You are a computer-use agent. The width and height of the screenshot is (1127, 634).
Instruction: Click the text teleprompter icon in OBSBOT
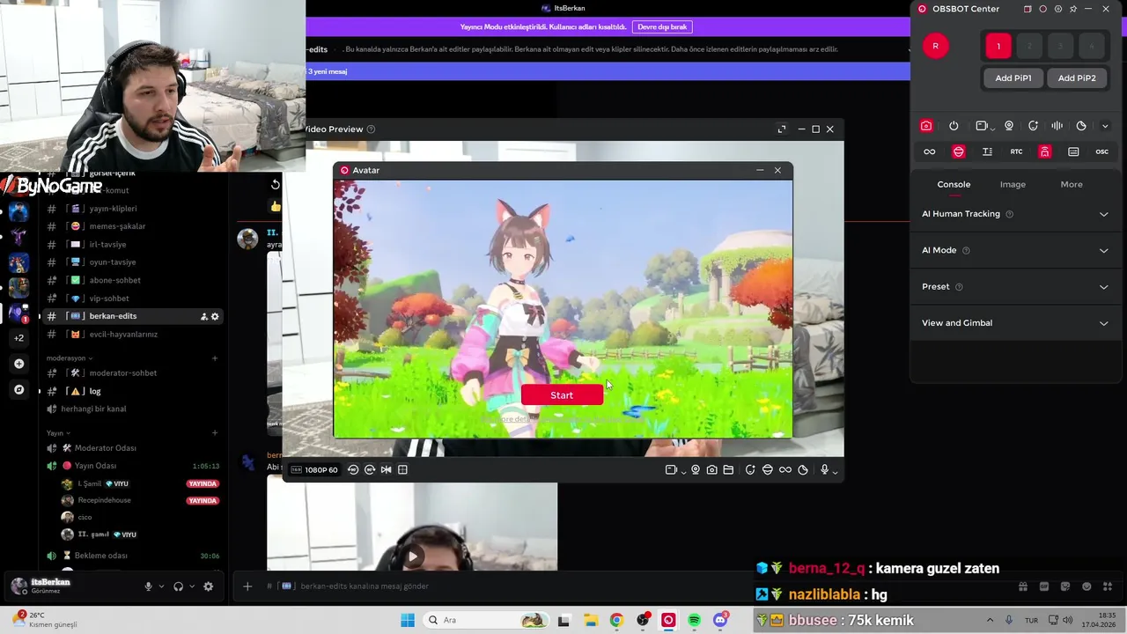pyautogui.click(x=987, y=151)
